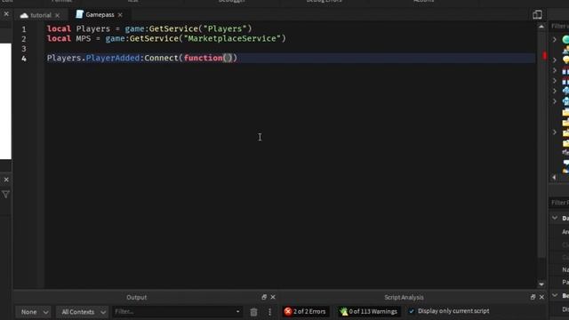
Task: Click the split editor layout icon
Action: [x=537, y=14]
